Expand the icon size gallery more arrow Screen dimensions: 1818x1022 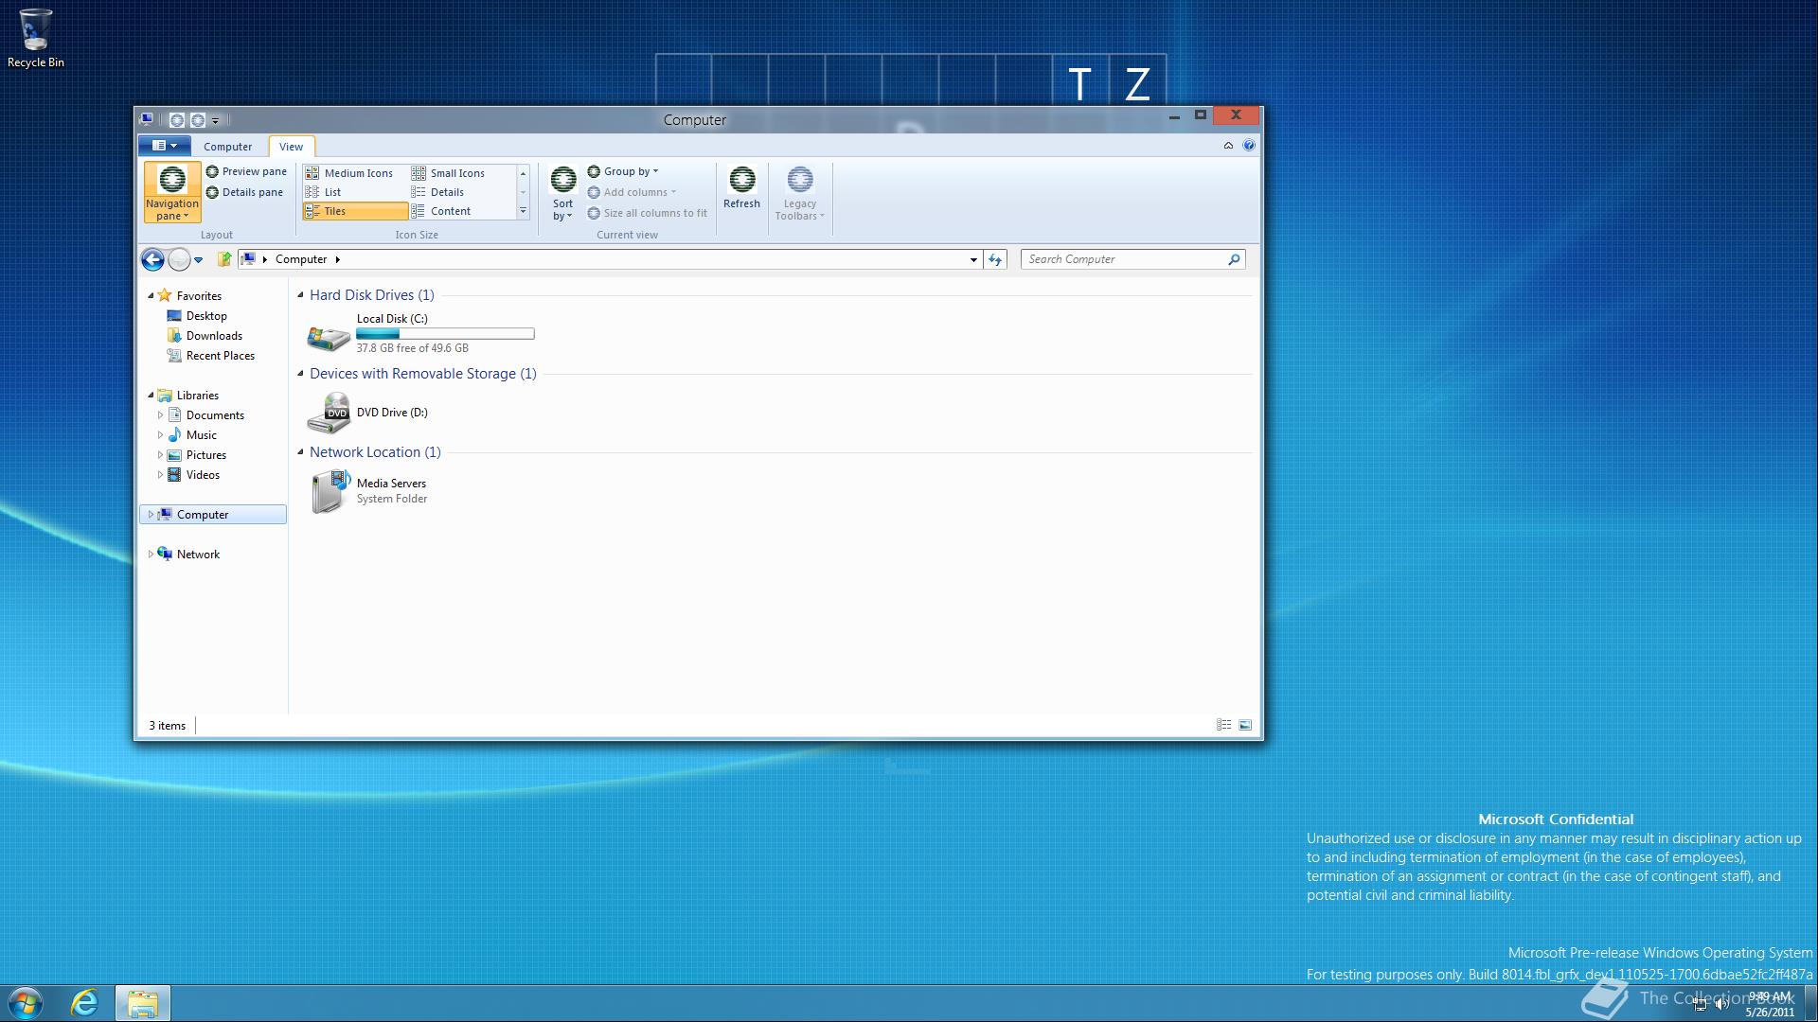[523, 211]
